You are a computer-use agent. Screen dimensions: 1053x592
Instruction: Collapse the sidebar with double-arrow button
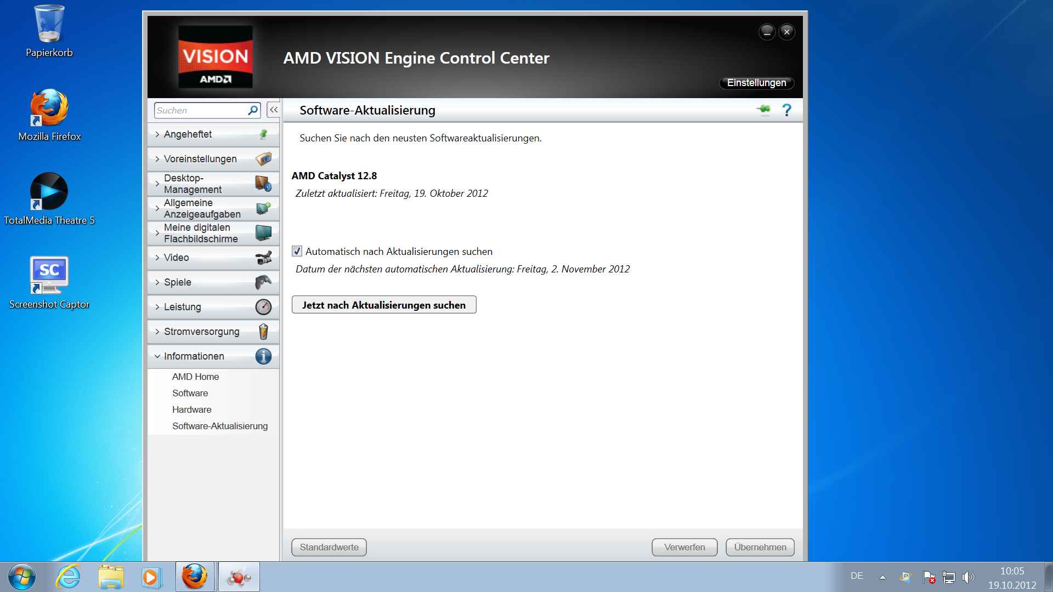pos(273,110)
